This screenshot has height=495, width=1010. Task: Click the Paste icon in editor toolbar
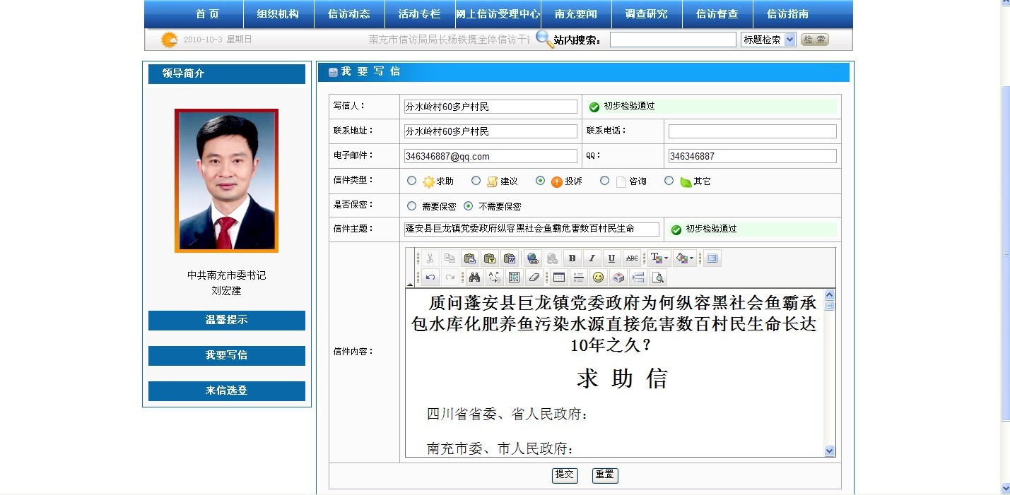pyautogui.click(x=469, y=258)
